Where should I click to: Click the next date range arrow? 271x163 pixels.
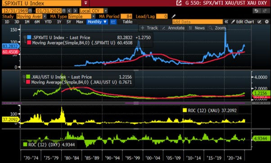pos(75,11)
